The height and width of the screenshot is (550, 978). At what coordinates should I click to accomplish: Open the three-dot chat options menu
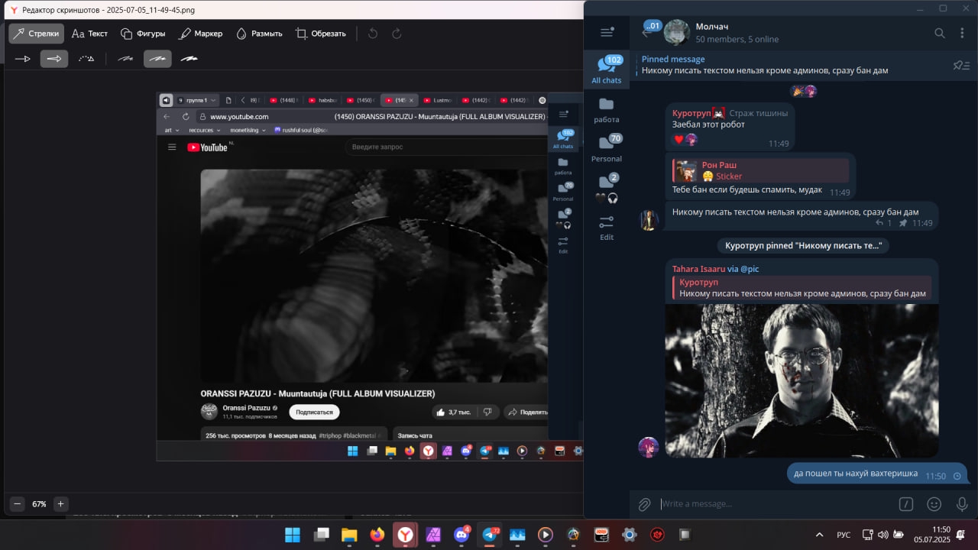(961, 33)
